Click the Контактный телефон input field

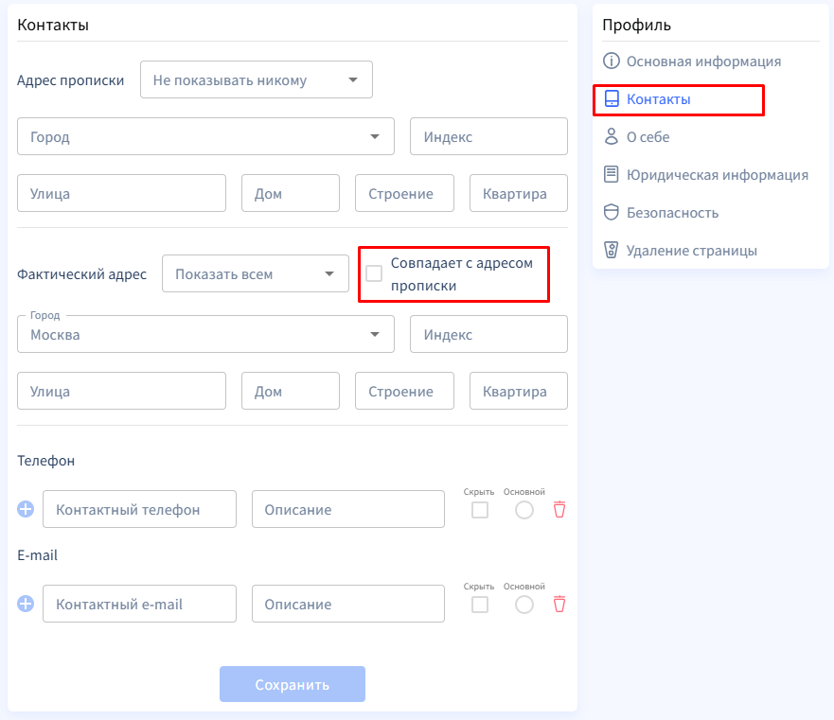point(139,509)
